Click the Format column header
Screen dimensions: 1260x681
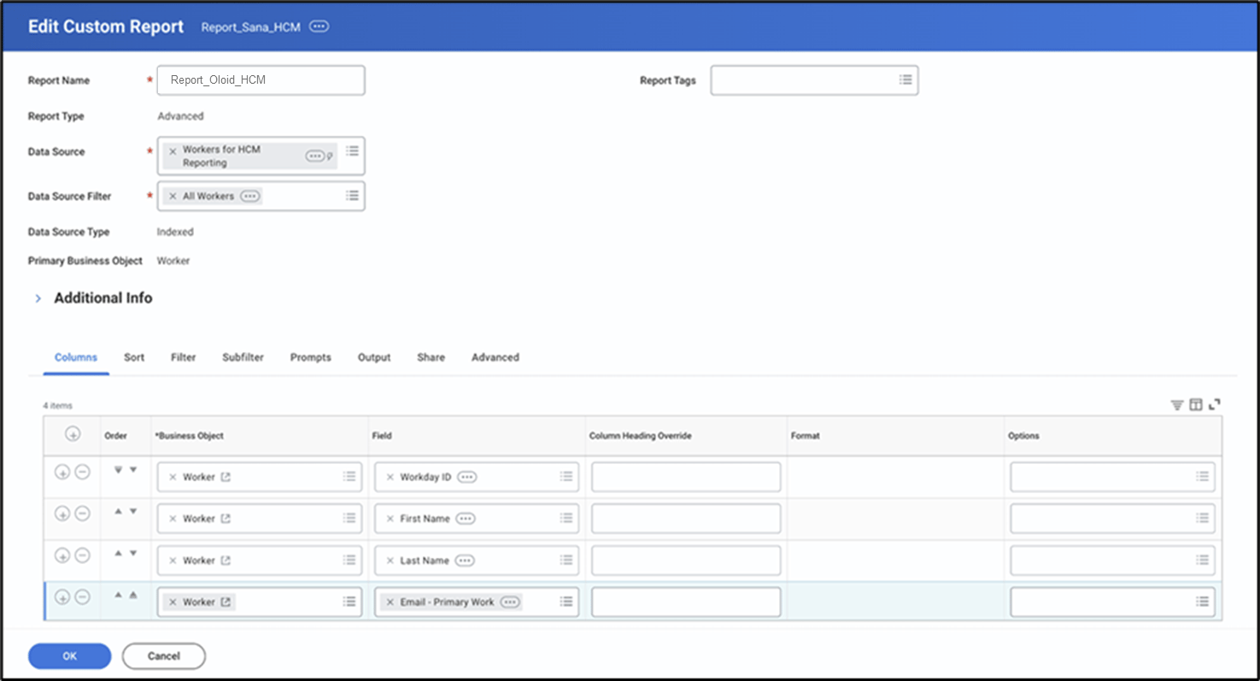[x=805, y=436]
